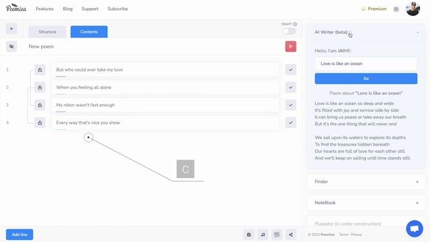Click generated line 'And we'll keep on sailing until time stands still'
The image size is (430, 242).
click(x=362, y=158)
